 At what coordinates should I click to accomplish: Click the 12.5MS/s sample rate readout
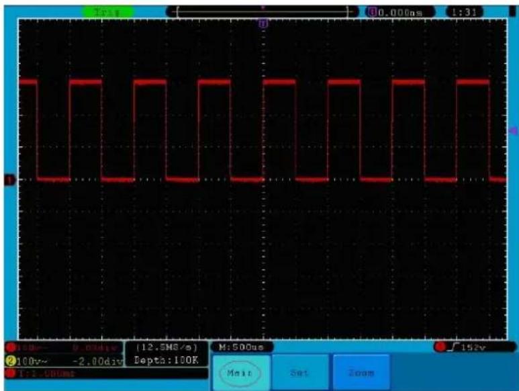pos(167,347)
